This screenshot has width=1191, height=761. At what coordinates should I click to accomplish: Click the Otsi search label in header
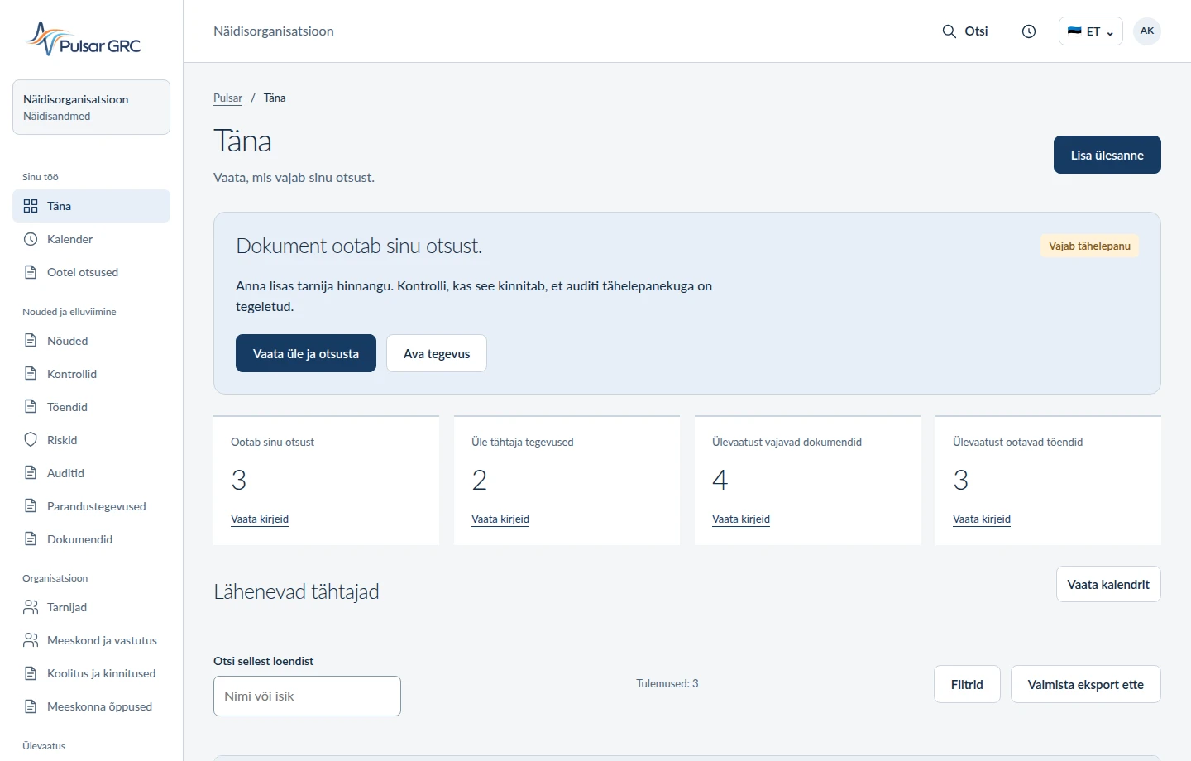point(976,31)
